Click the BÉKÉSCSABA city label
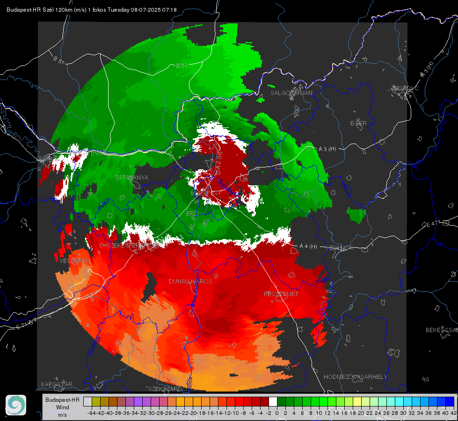The image size is (458, 421). coord(442,330)
